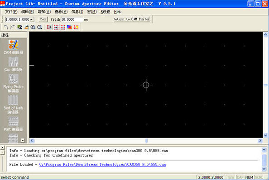The image size is (269, 180).
Task: Open the Help menu
Action: [x=118, y=12]
